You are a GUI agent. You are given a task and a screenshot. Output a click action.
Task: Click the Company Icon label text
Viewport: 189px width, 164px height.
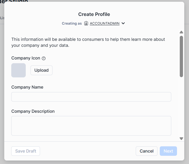click(26, 58)
